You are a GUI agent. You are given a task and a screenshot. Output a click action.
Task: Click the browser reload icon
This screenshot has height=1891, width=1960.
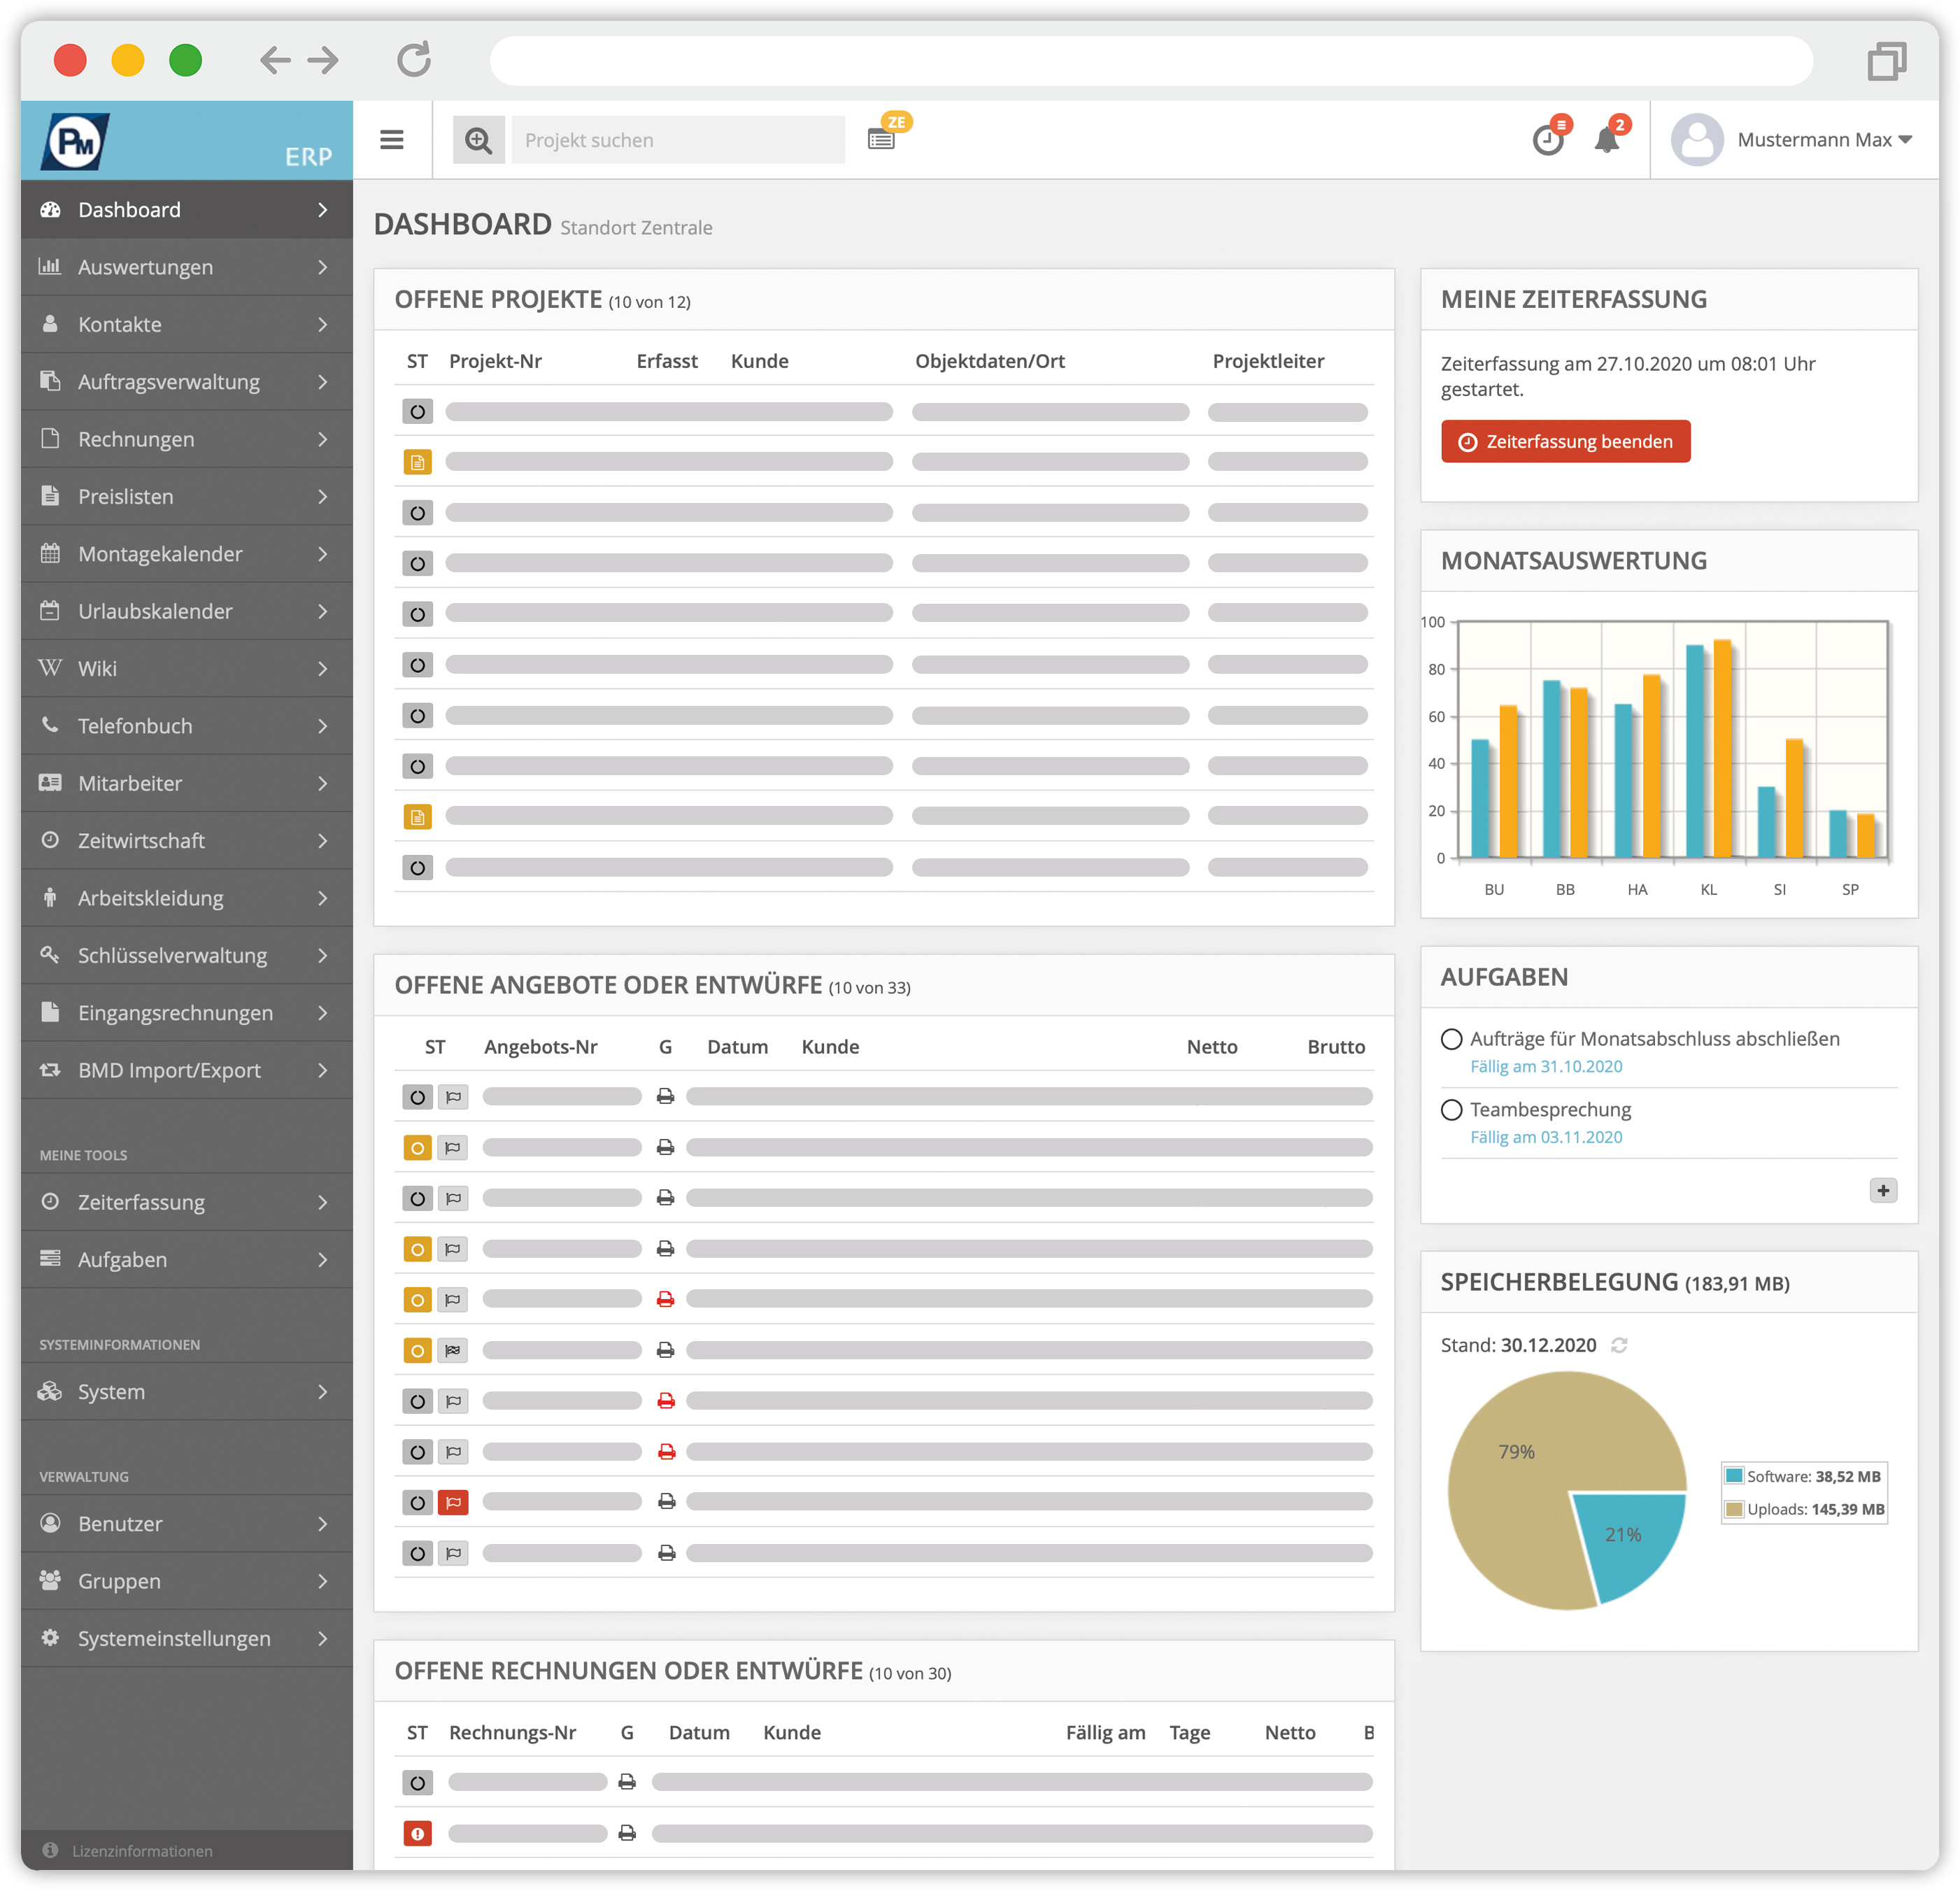(413, 60)
